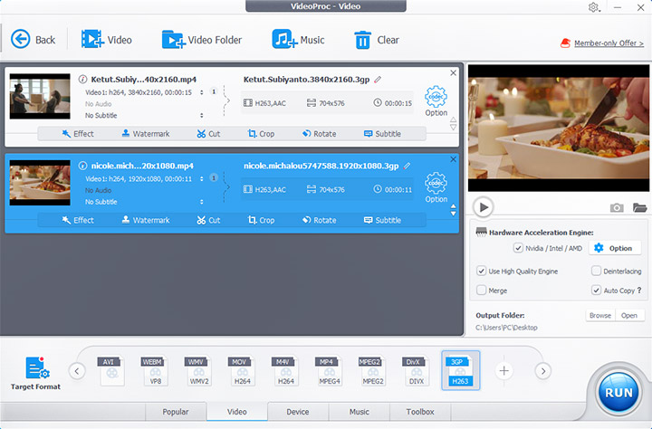Show info for Ketut.Subiy...40x2160.mp4
This screenshot has height=429, width=652.
pos(82,79)
